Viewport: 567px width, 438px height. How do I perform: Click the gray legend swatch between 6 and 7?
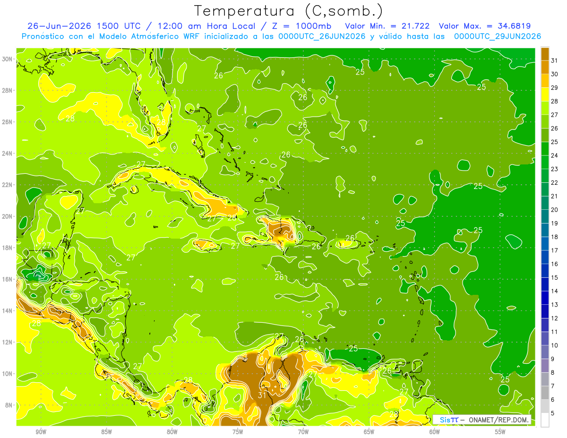click(545, 393)
